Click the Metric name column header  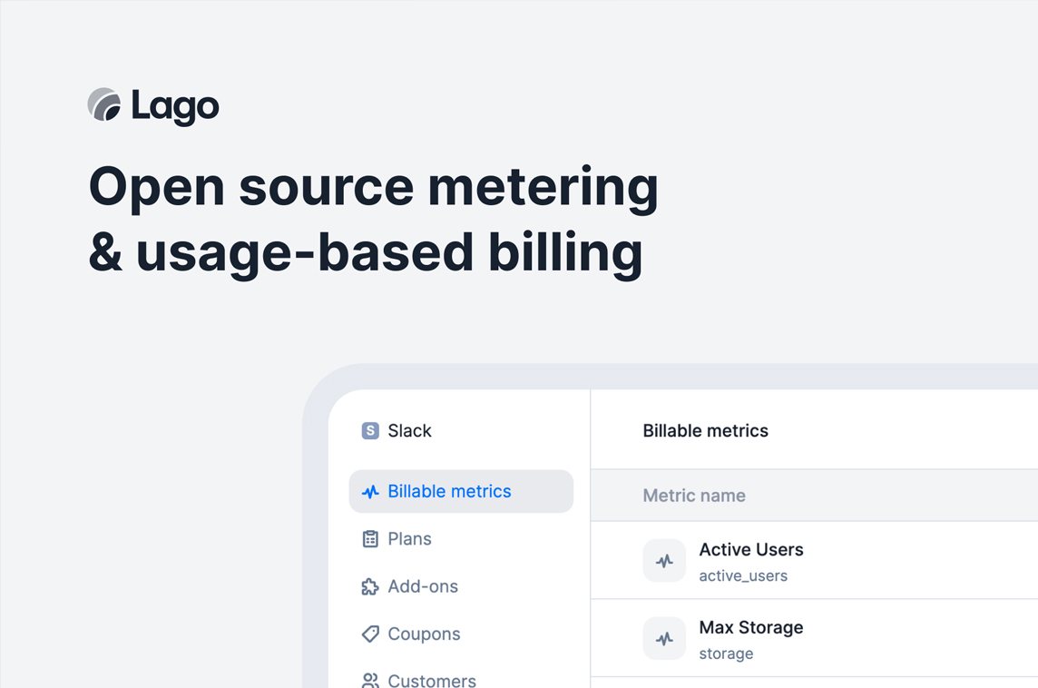(x=694, y=496)
